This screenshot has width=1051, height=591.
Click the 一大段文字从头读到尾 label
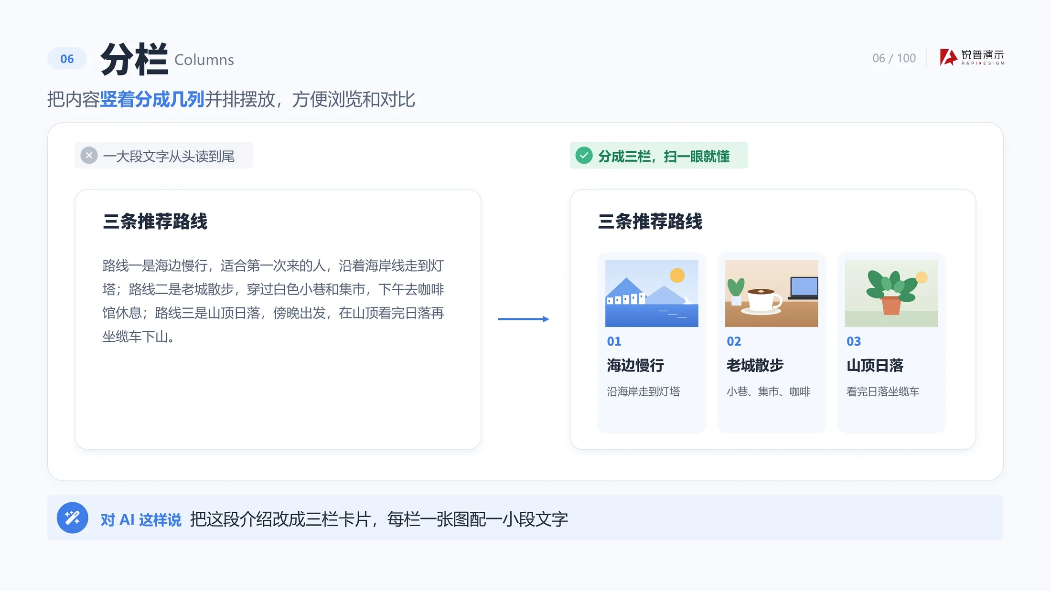click(x=169, y=156)
